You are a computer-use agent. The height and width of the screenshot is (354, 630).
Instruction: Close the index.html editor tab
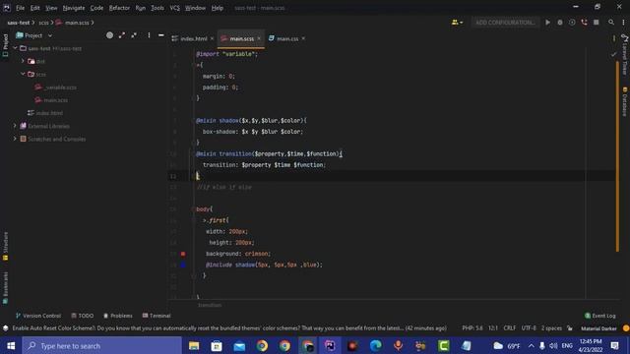pos(213,38)
